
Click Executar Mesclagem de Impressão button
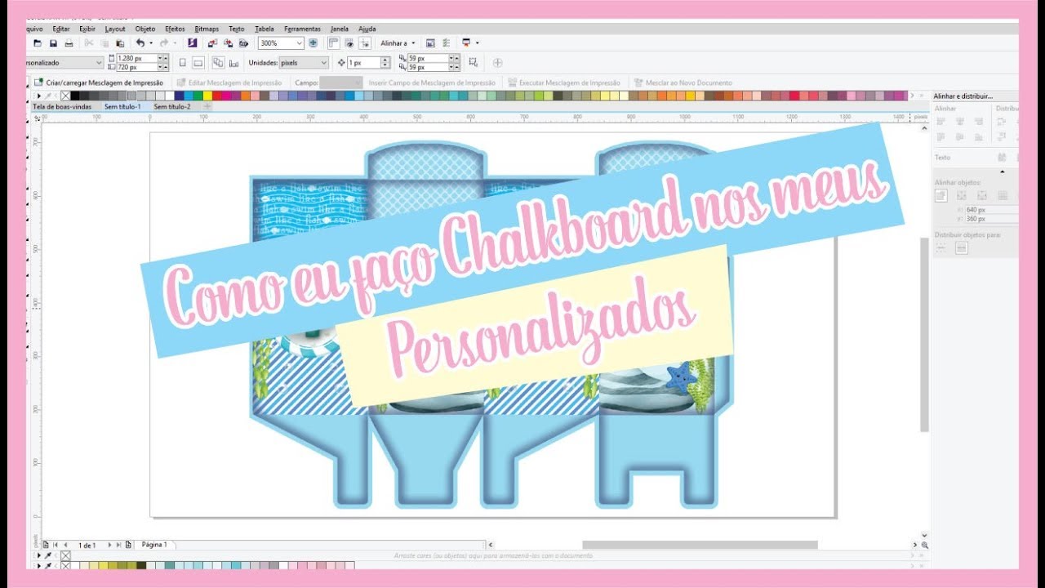(564, 82)
